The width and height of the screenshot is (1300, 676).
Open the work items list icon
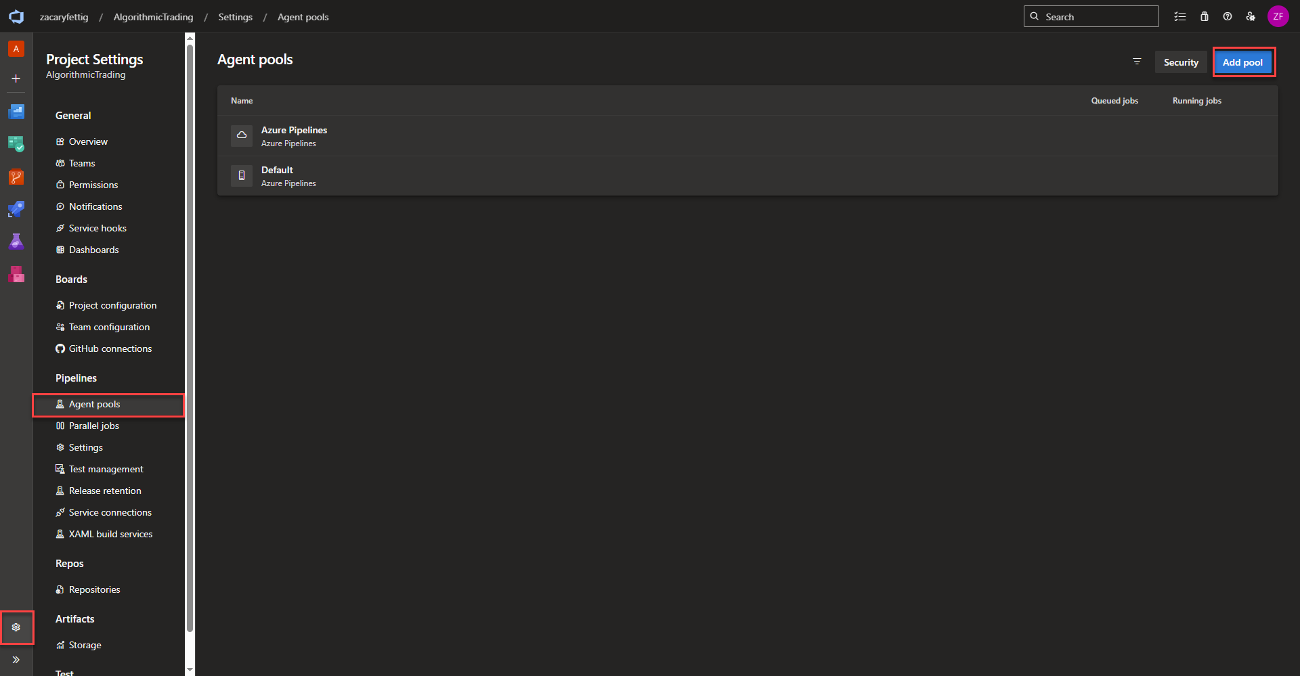click(x=1180, y=17)
